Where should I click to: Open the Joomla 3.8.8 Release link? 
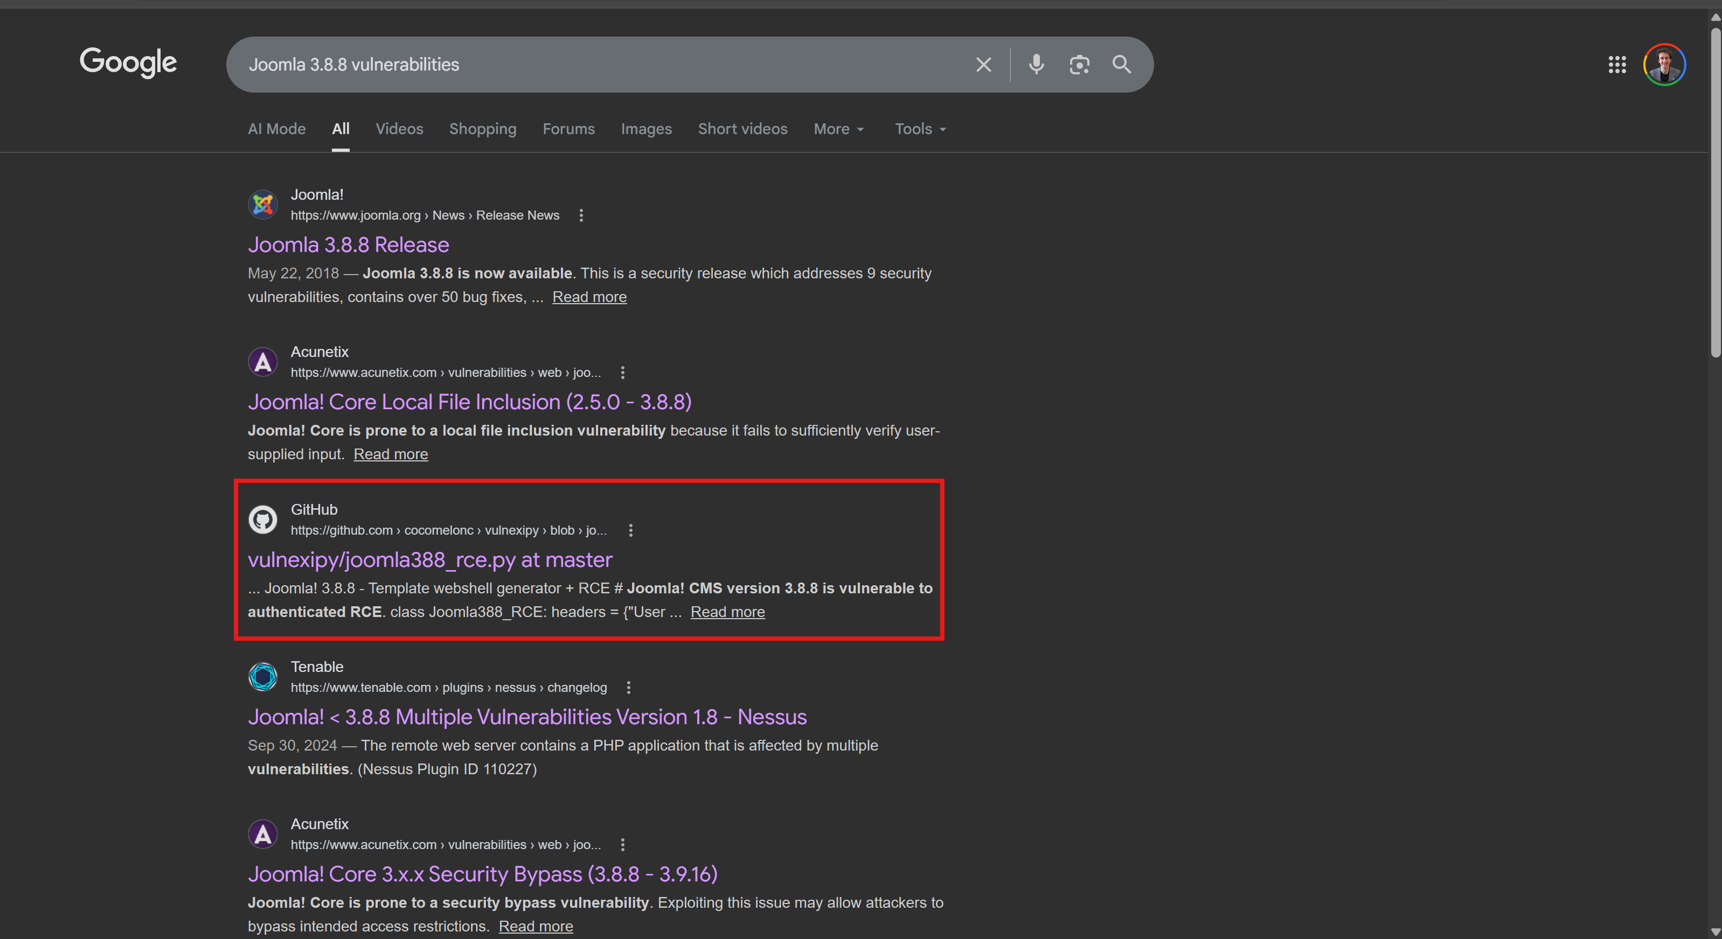(x=348, y=245)
